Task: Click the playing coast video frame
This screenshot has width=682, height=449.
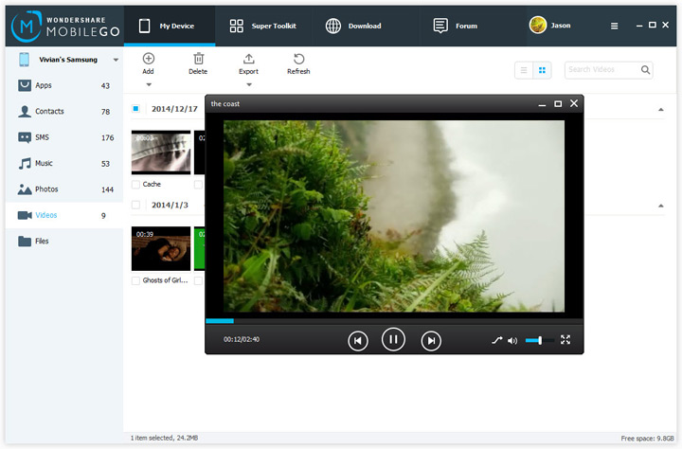Action: pyautogui.click(x=394, y=216)
